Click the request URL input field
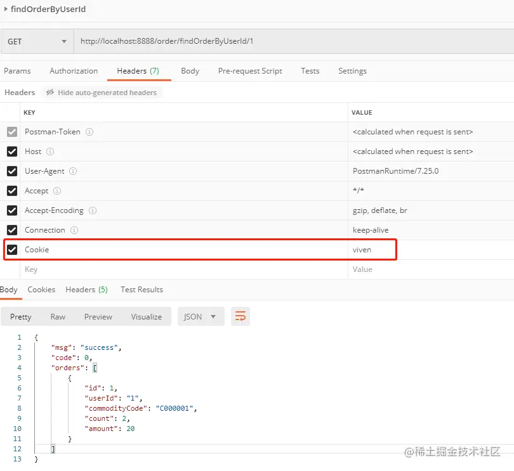This screenshot has width=514, height=471. [294, 41]
